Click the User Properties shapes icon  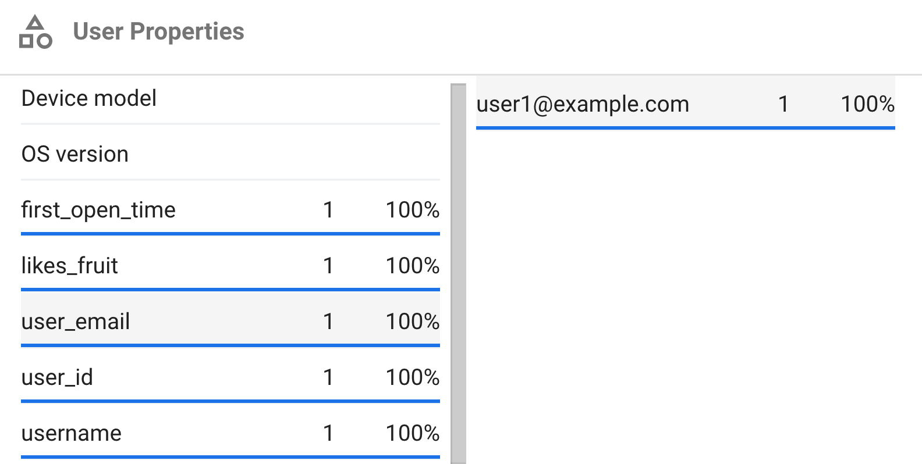pyautogui.click(x=36, y=32)
